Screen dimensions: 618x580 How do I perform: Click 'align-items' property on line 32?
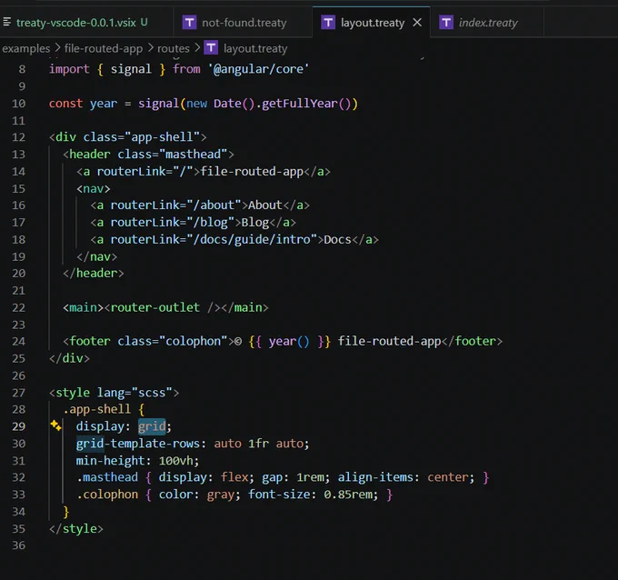coord(375,477)
